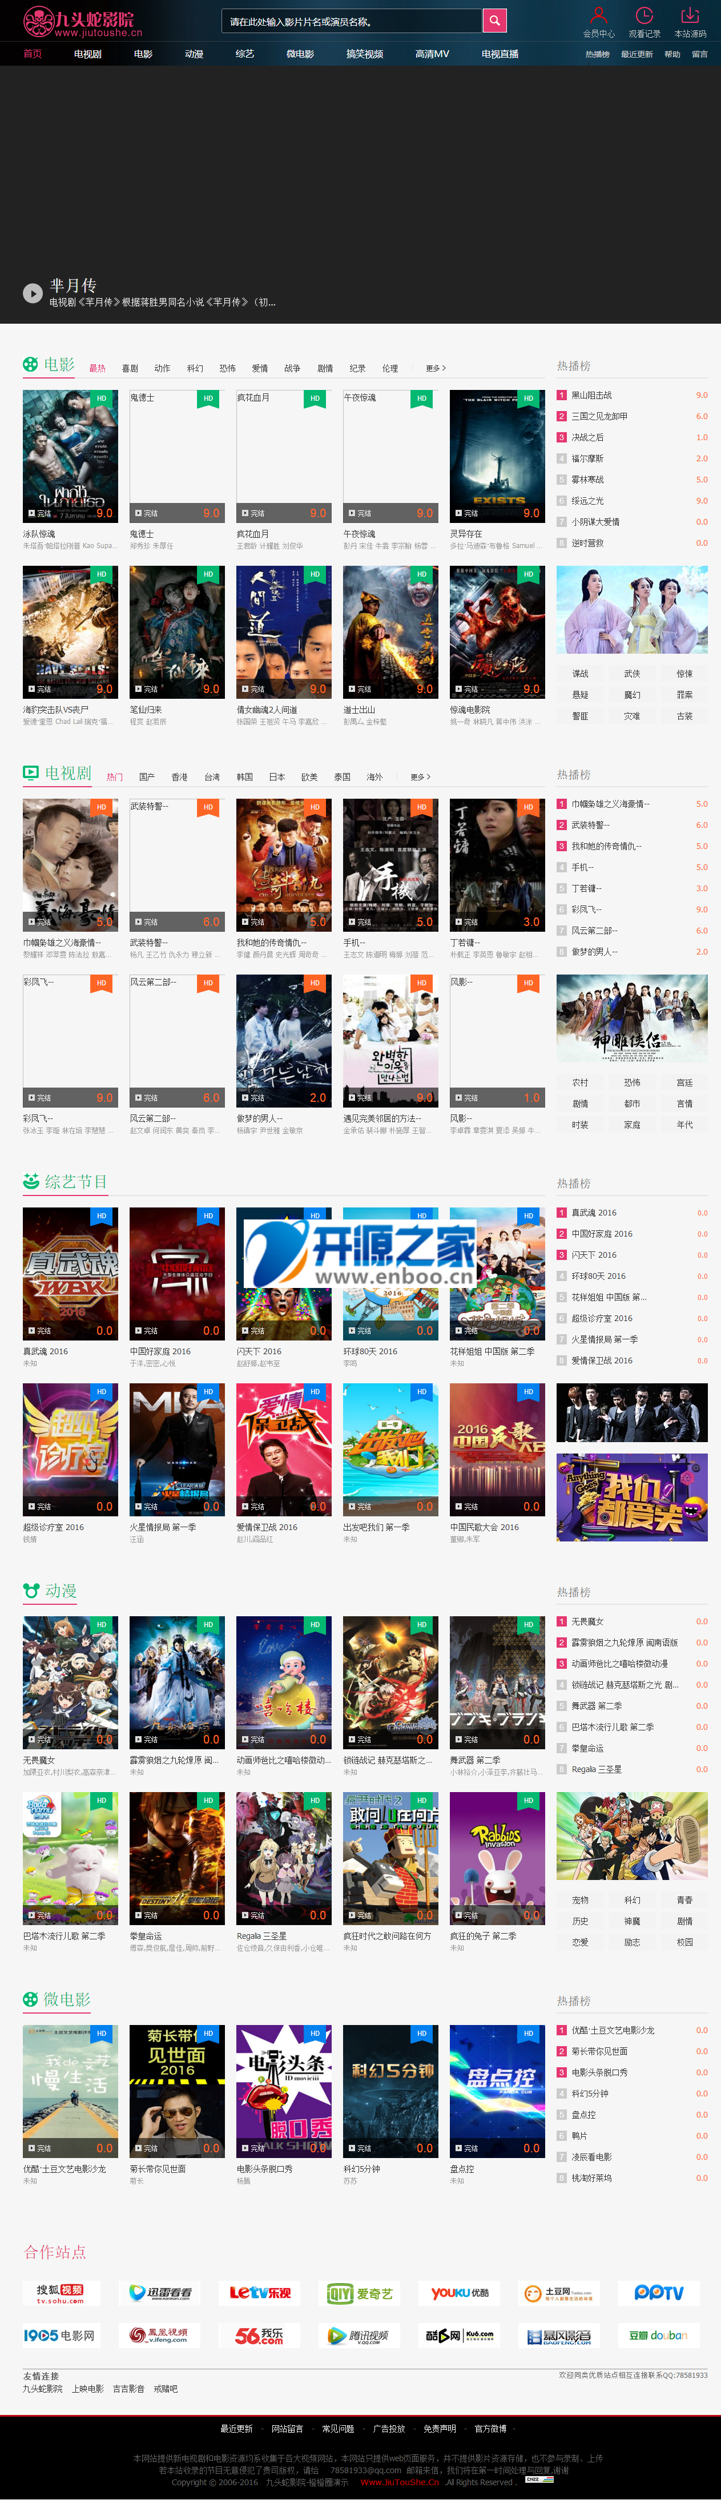The image size is (721, 2508).
Task: Open the 留言 link in the top bar
Action: tap(700, 55)
